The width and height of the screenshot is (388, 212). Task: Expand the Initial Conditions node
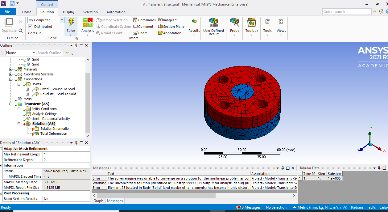tap(19, 109)
